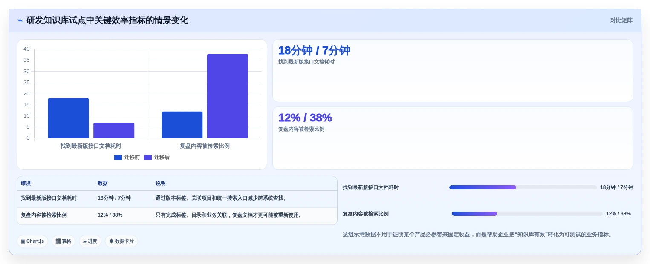
Task: Click the Chart.js tag chip
Action: pyautogui.click(x=32, y=241)
